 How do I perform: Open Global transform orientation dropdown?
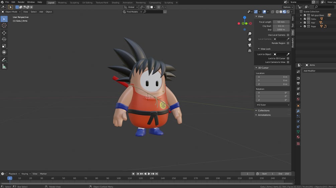click(131, 7)
